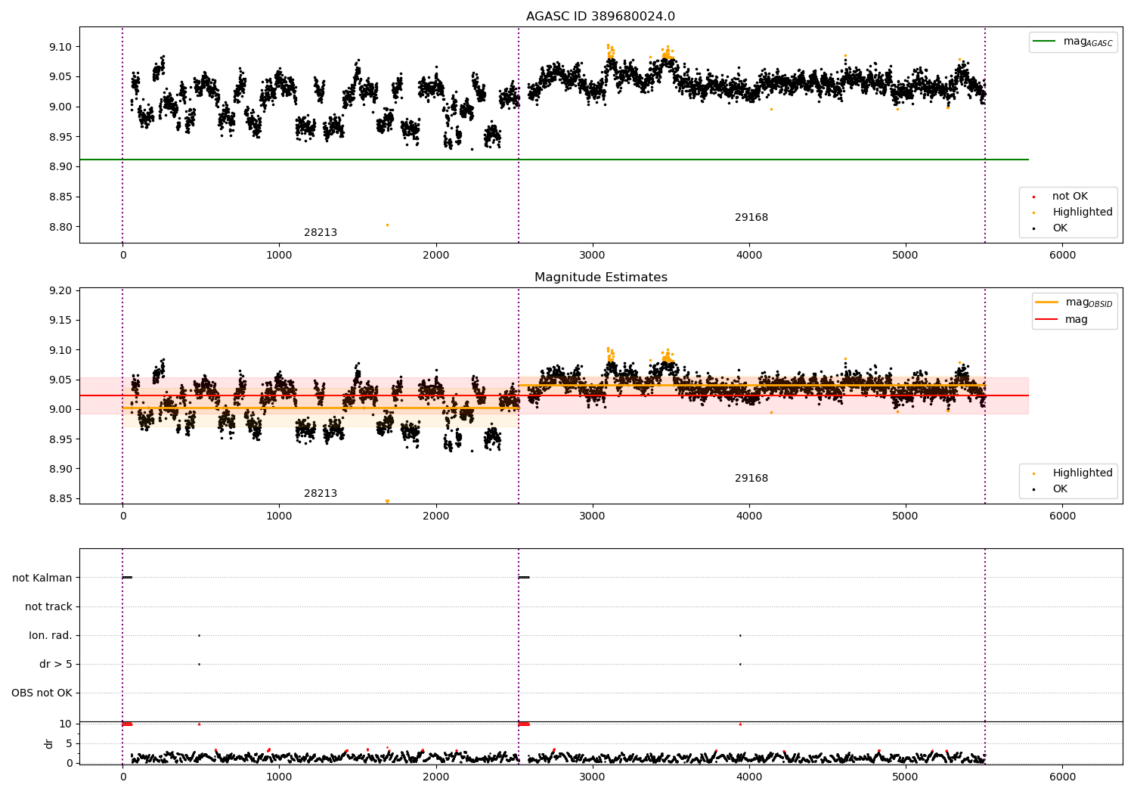Click 'OK' legend entry below 'not OK'
1134x794 pixels.
(x=1060, y=228)
